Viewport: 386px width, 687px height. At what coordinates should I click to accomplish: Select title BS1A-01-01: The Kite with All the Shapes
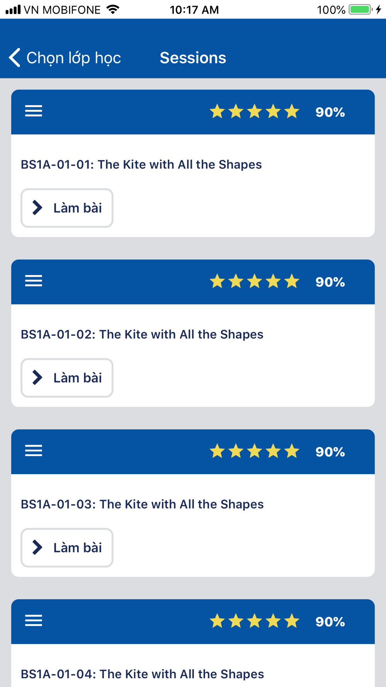tap(141, 165)
